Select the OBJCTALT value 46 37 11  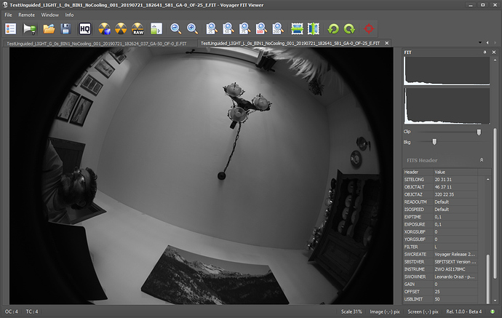[x=443, y=187]
